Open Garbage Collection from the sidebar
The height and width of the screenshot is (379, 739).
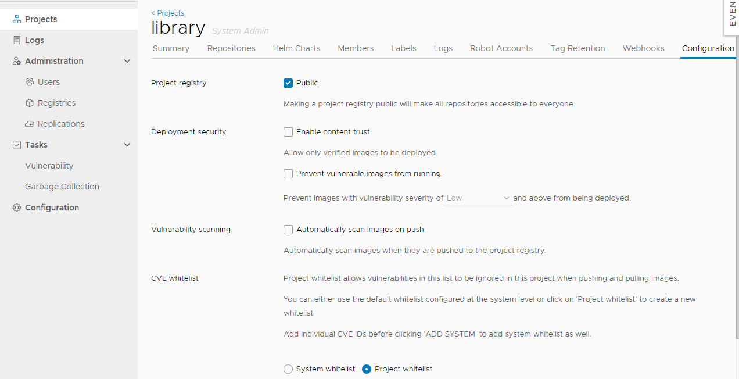pyautogui.click(x=62, y=186)
